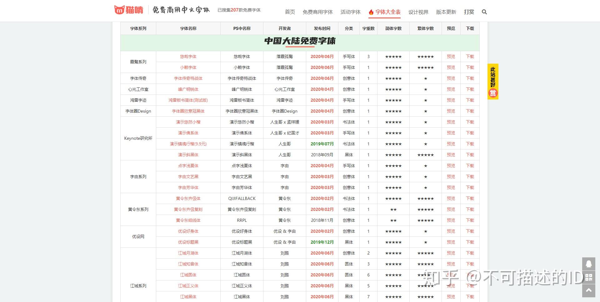The height and width of the screenshot is (302, 600).
Task: Click 下载 in the 黄令东齐伋复刻 row
Action: (x=470, y=209)
